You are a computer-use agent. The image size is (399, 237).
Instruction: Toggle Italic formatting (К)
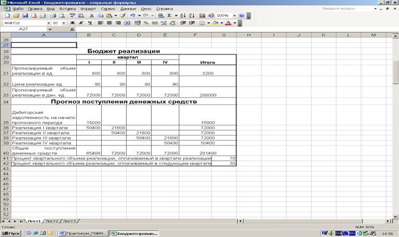(x=81, y=23)
